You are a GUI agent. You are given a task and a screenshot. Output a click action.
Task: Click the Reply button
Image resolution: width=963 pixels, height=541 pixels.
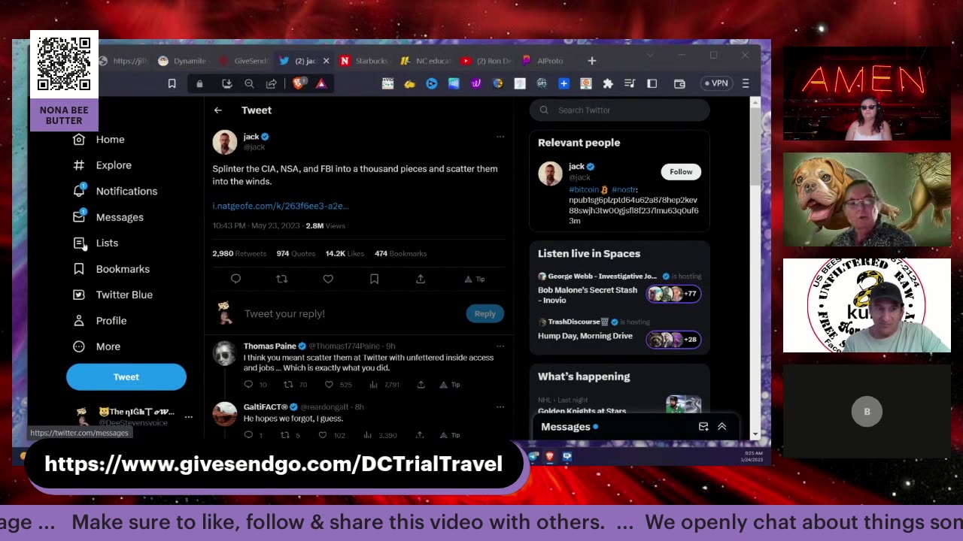(485, 314)
